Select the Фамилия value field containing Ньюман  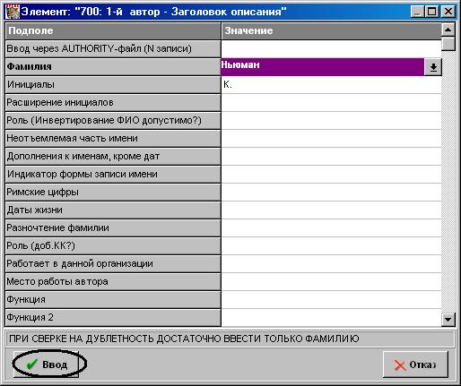coord(322,66)
